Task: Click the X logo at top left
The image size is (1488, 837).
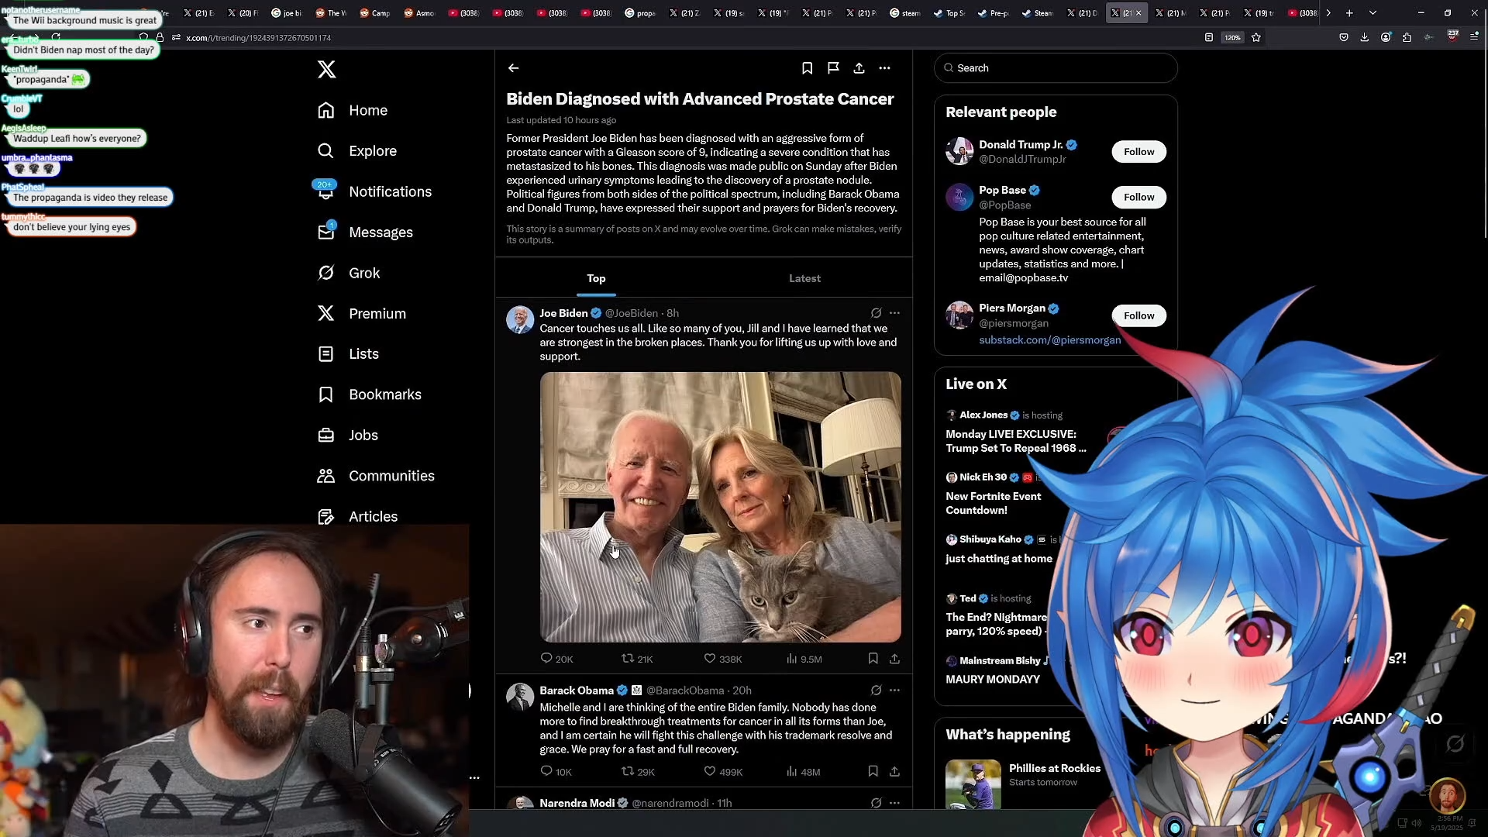Action: coord(326,69)
